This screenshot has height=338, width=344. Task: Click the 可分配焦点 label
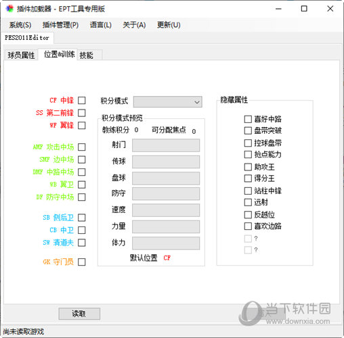point(169,130)
